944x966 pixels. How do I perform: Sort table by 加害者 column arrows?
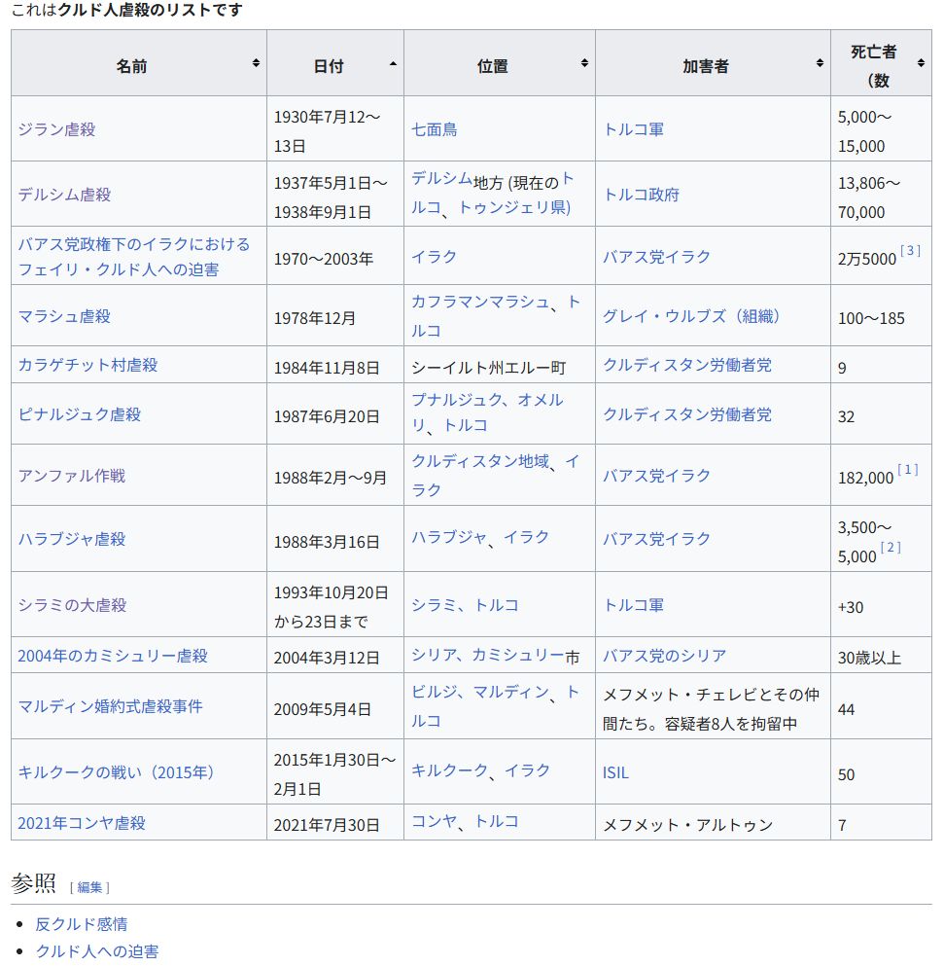click(820, 63)
